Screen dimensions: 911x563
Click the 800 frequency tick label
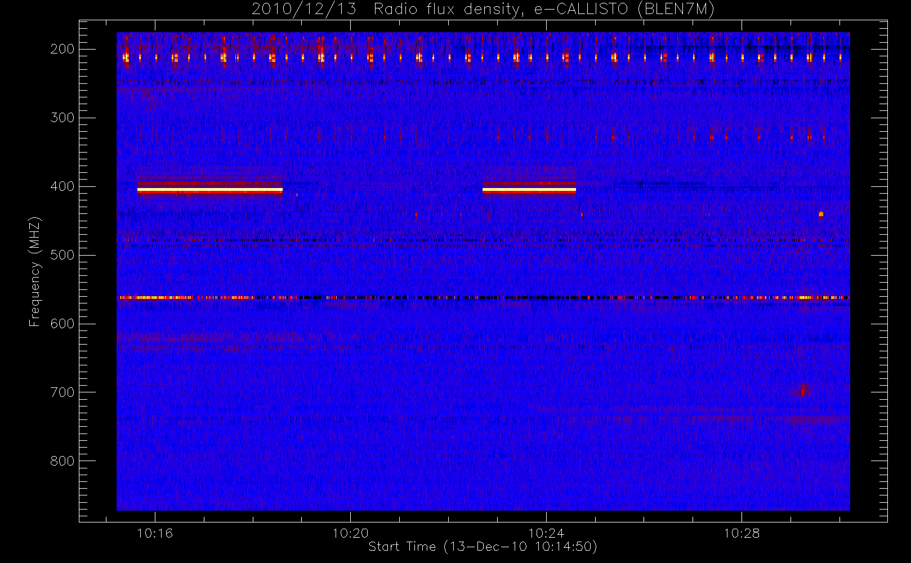tap(62, 461)
